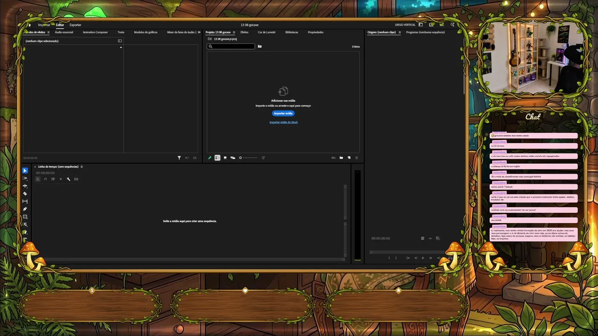
Task: Open sort icons menu in Project panel
Action: tap(263, 158)
